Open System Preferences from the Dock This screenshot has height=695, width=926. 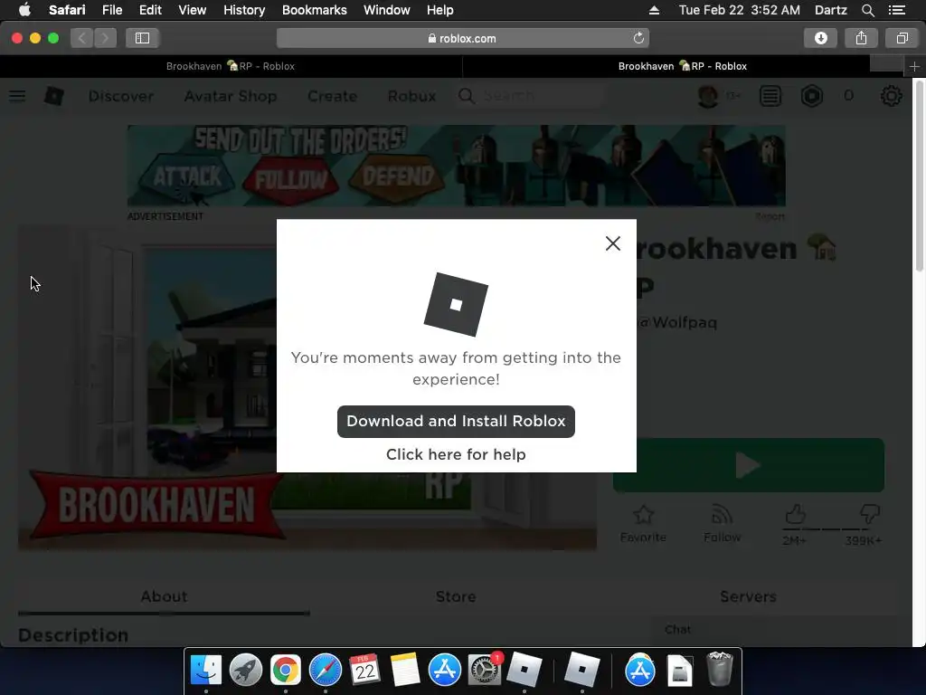pyautogui.click(x=485, y=670)
